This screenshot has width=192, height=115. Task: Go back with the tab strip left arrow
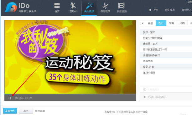pyautogui.click(x=143, y=23)
